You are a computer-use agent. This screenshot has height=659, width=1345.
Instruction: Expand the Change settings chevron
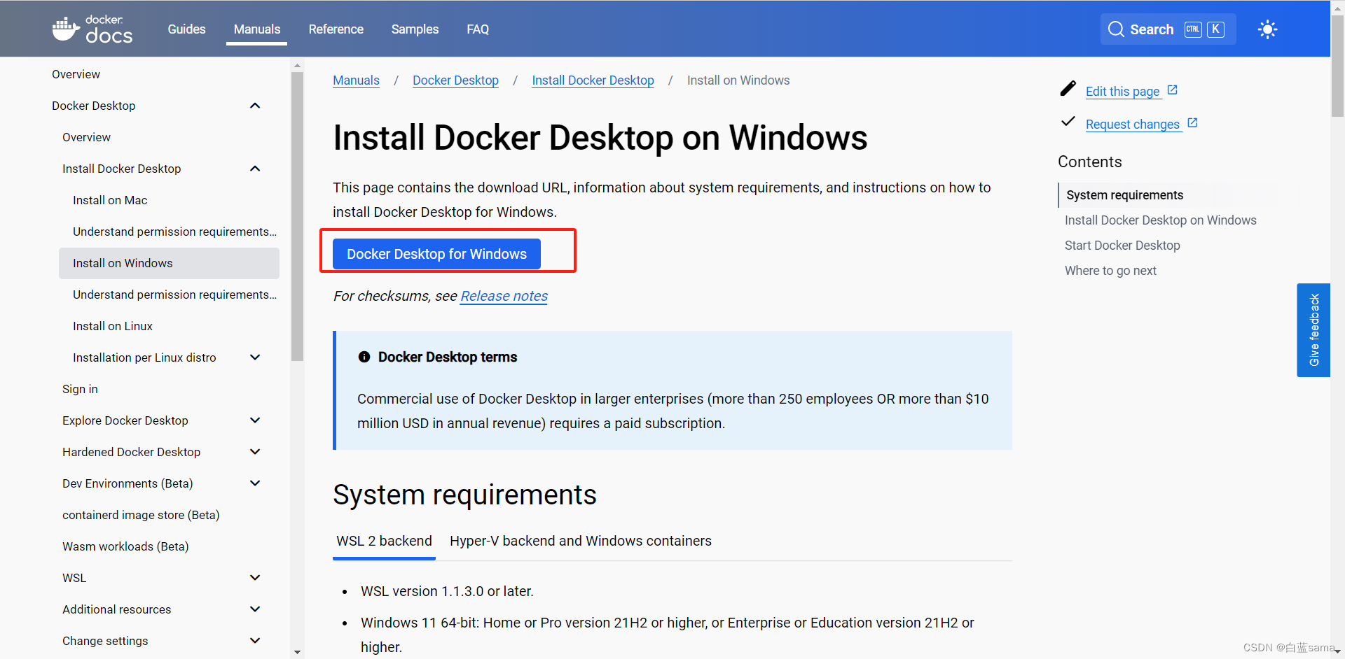click(x=255, y=641)
